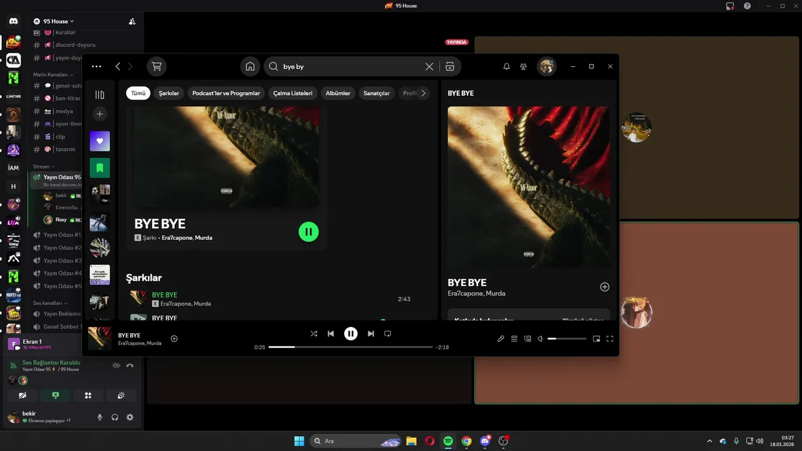Open album cover in now playing panel

click(528, 187)
